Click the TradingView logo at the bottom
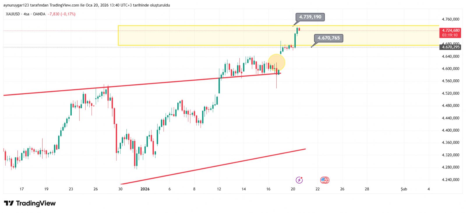 coord(30,203)
